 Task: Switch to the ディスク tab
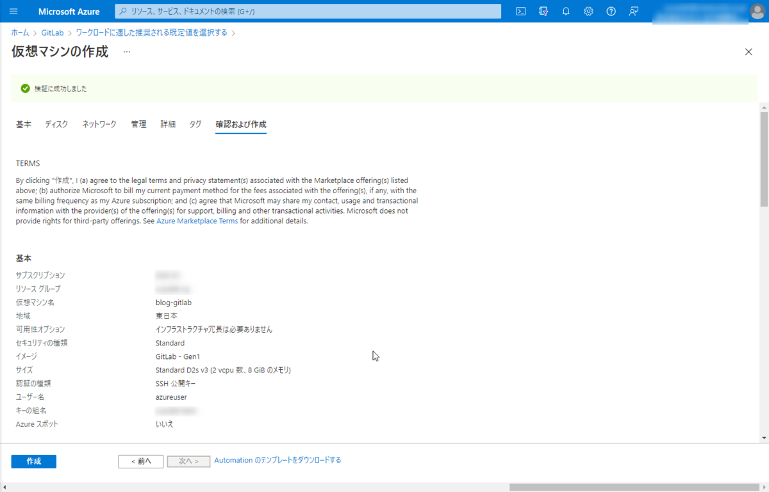[x=56, y=124]
